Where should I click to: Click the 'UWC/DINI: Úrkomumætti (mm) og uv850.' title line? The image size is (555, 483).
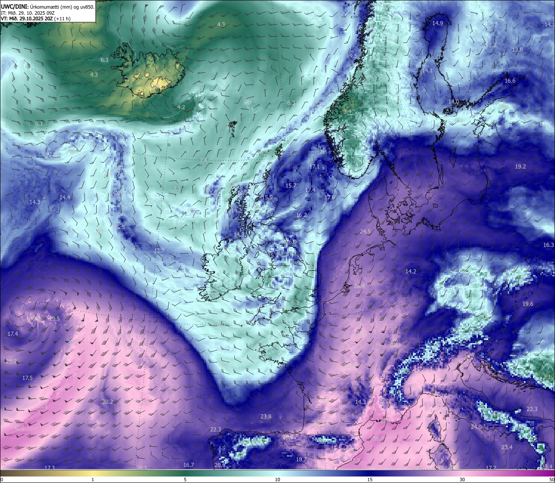click(48, 6)
